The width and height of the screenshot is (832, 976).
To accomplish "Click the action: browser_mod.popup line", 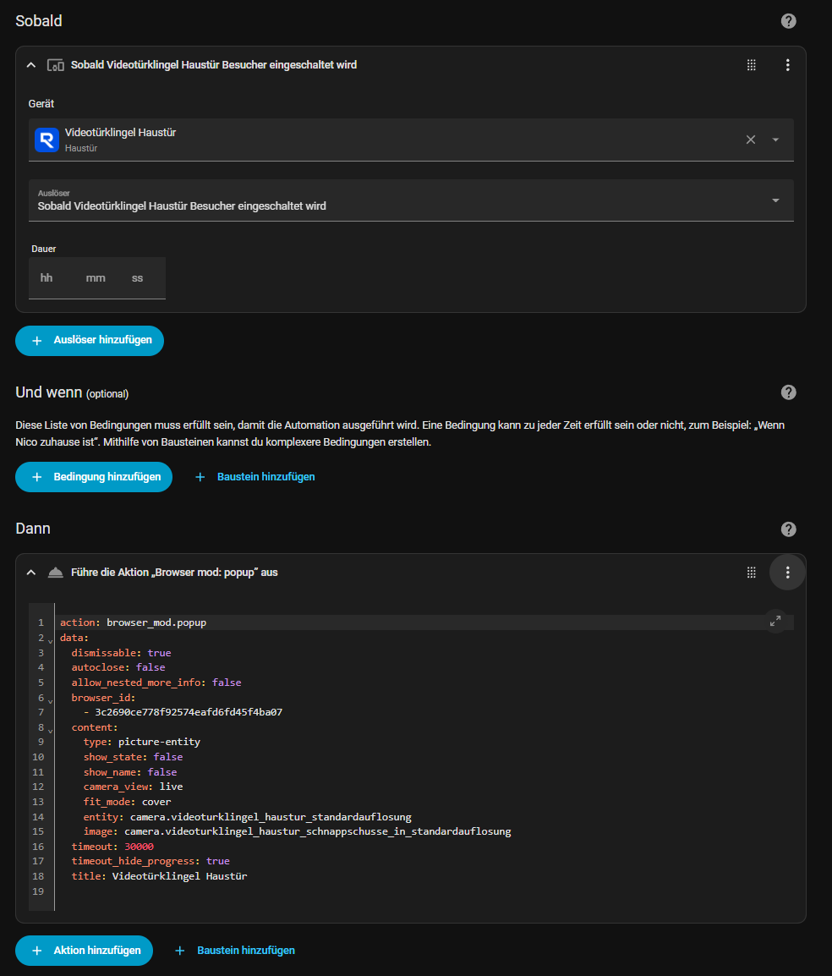I will pos(133,622).
